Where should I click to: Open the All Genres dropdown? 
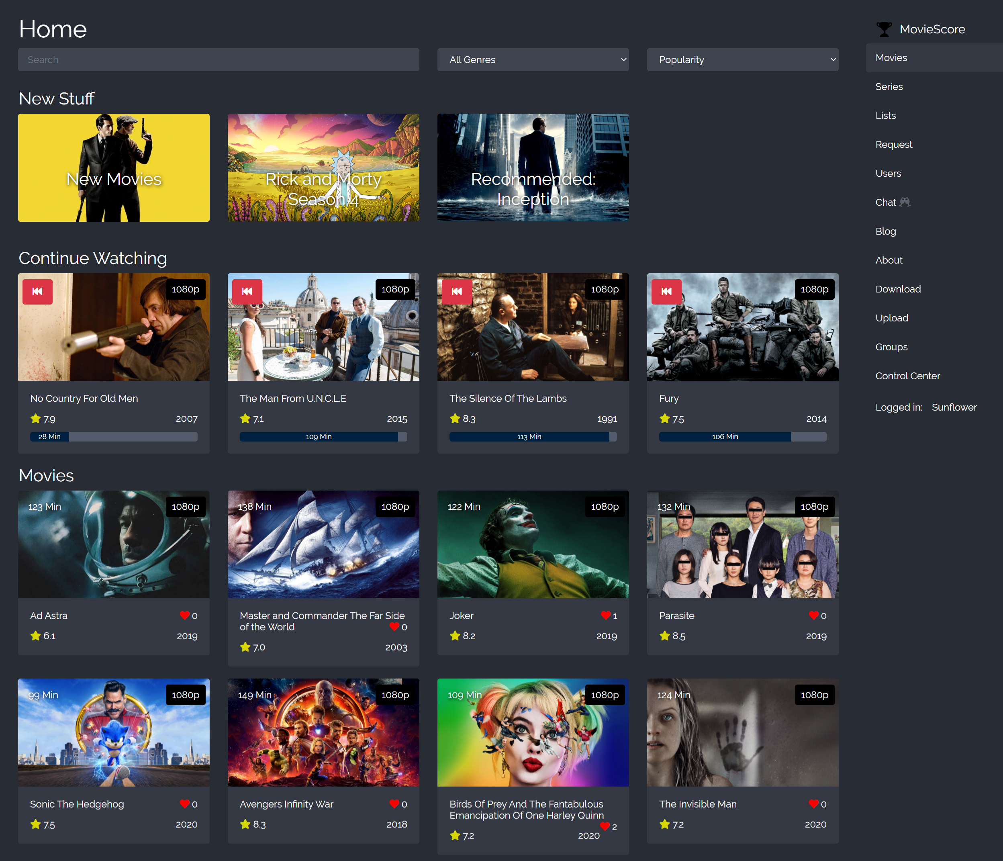[533, 59]
